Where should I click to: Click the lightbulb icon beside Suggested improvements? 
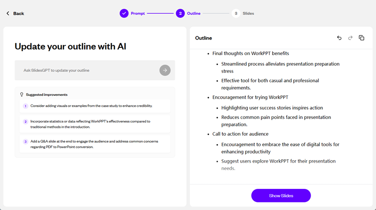point(22,94)
